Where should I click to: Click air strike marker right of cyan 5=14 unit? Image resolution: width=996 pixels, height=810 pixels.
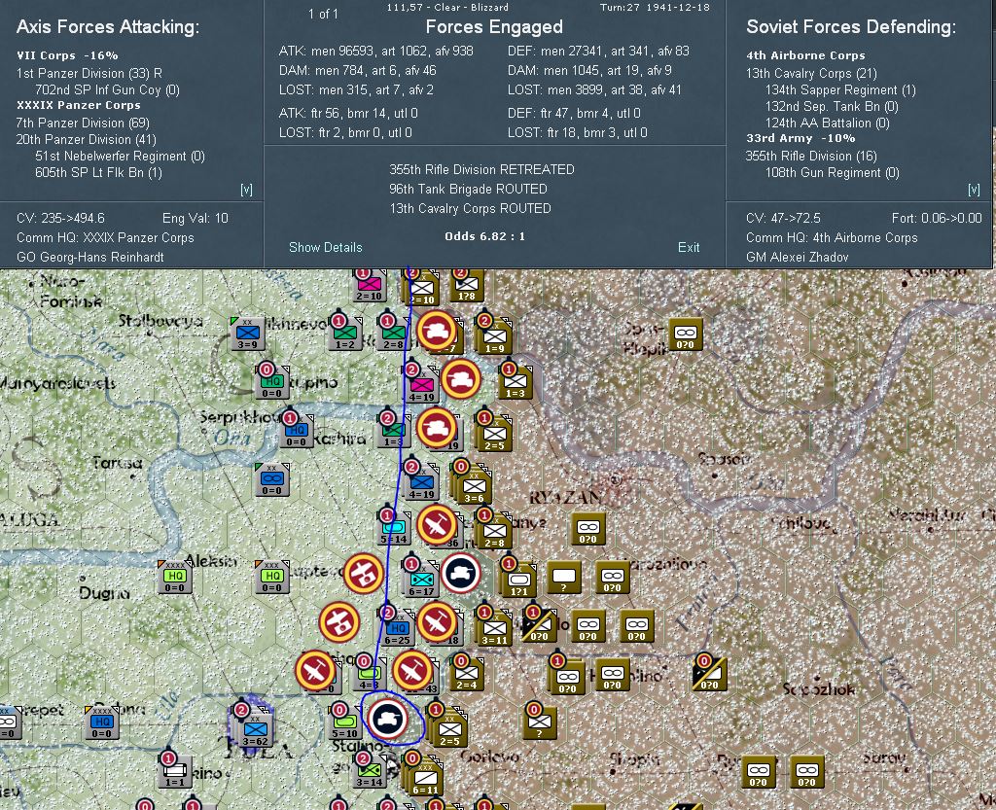[x=437, y=524]
